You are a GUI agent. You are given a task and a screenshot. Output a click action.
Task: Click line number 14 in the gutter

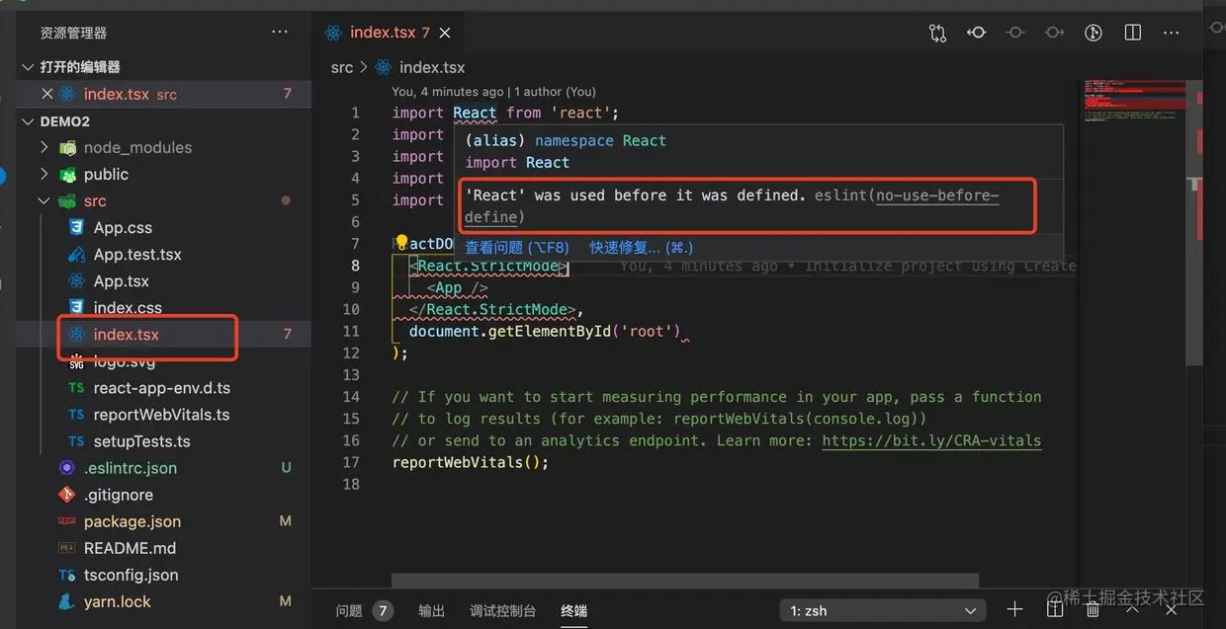click(351, 397)
